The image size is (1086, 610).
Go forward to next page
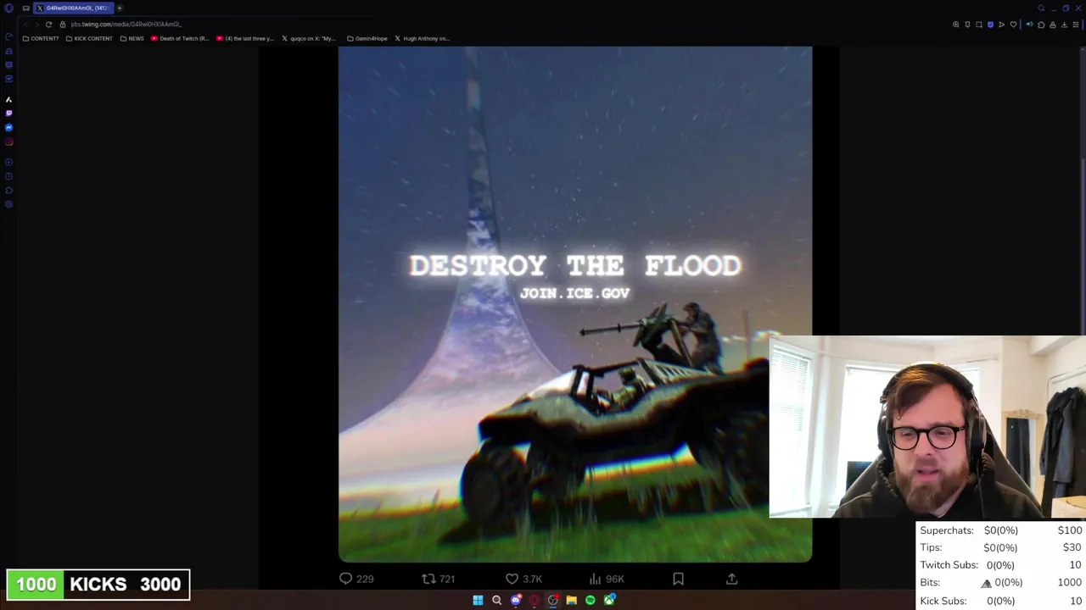click(37, 25)
